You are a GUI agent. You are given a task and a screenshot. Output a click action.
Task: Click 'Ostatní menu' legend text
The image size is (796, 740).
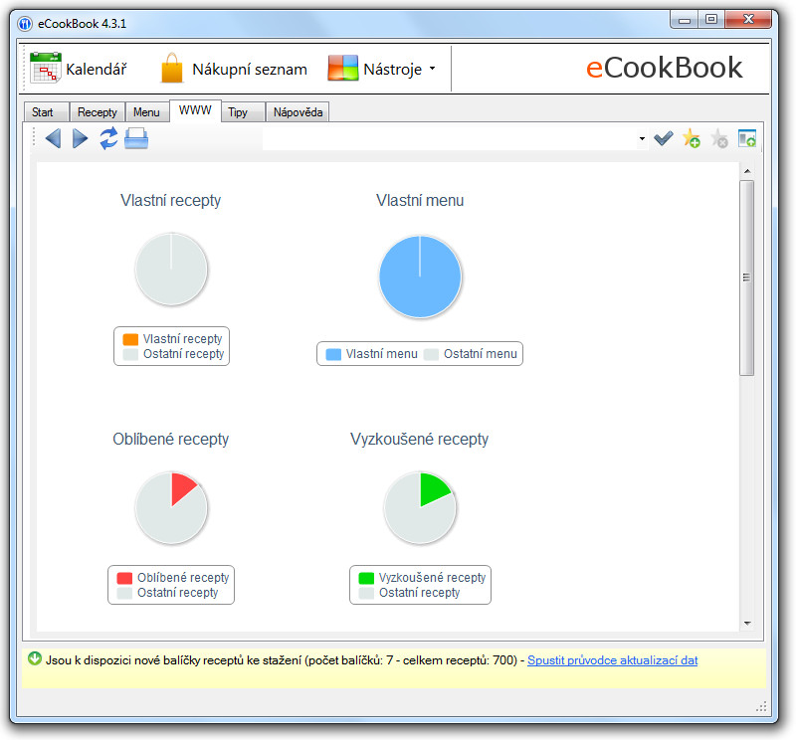click(481, 354)
